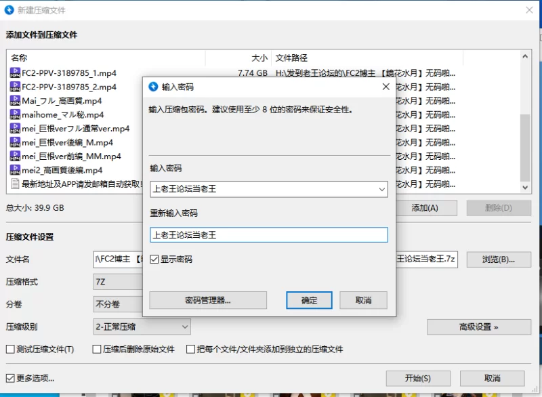542x397 pixels.
Task: Select file mei2_高画質後編.mp4
Action: (x=62, y=170)
